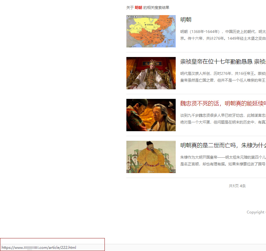
Task: Click the Chongzhen emperor on throne thumbnail
Action: pos(151,73)
